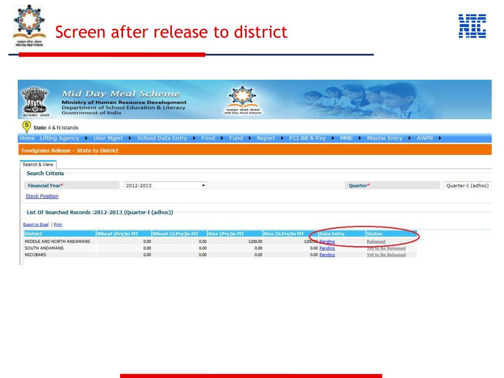This screenshot has height=378, width=504.
Task: Click the 1200.00 Rice (Pry) value
Action: 255,241
